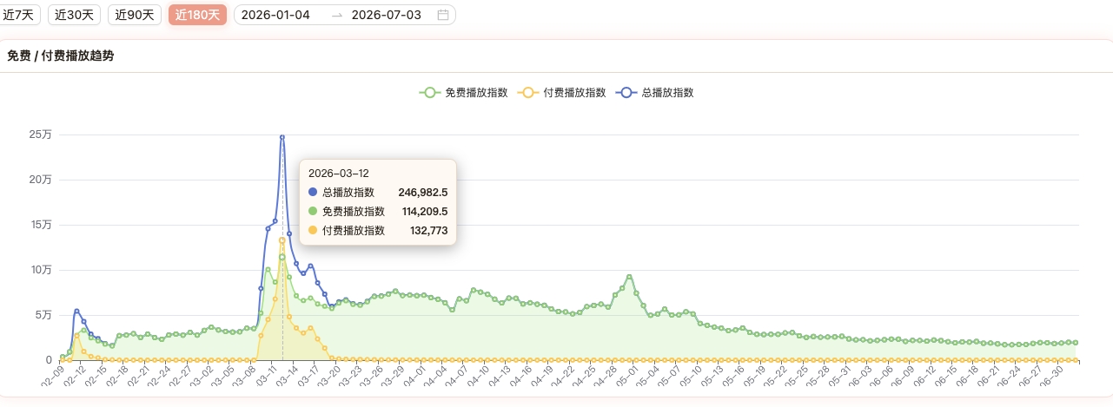Toggle the 总播放指数 legend series
1113x407 pixels.
[x=654, y=92]
